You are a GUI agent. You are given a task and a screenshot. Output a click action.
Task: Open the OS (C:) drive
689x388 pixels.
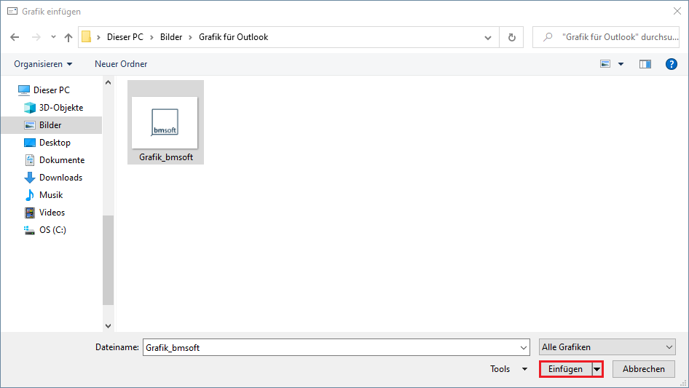(x=52, y=230)
